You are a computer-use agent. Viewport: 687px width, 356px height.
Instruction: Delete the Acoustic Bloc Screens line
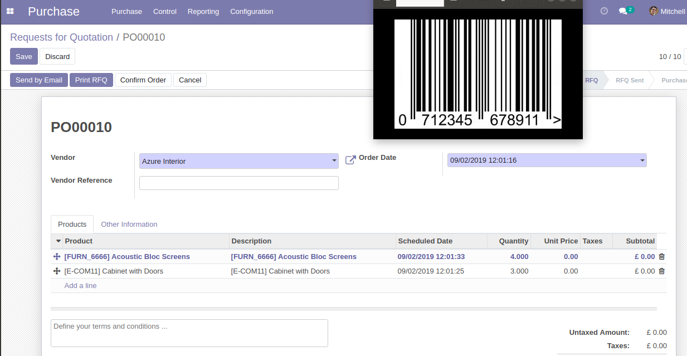click(661, 257)
